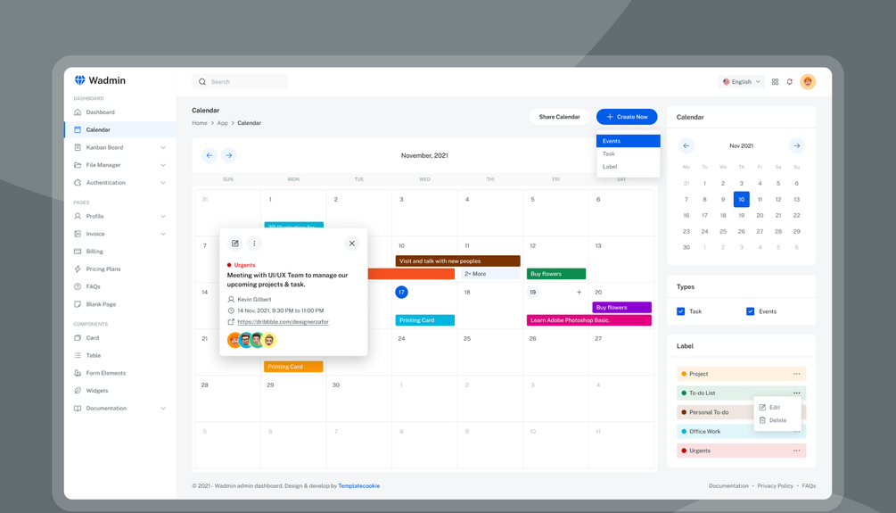
Task: Open Dashboard from the sidebar
Action: (x=100, y=112)
